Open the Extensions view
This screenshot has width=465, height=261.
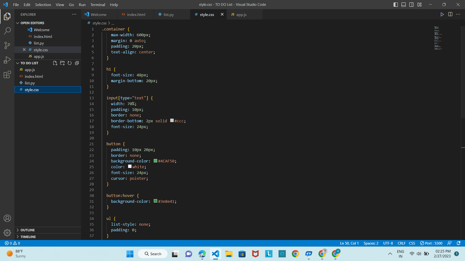tap(7, 75)
